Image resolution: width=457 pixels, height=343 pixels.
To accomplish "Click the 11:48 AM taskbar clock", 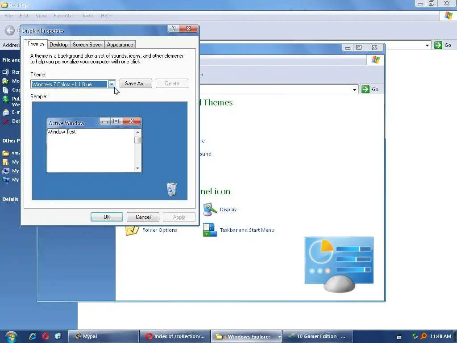I will (x=440, y=336).
